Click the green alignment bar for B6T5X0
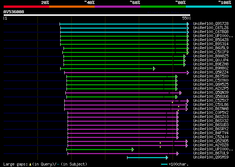 121,77
